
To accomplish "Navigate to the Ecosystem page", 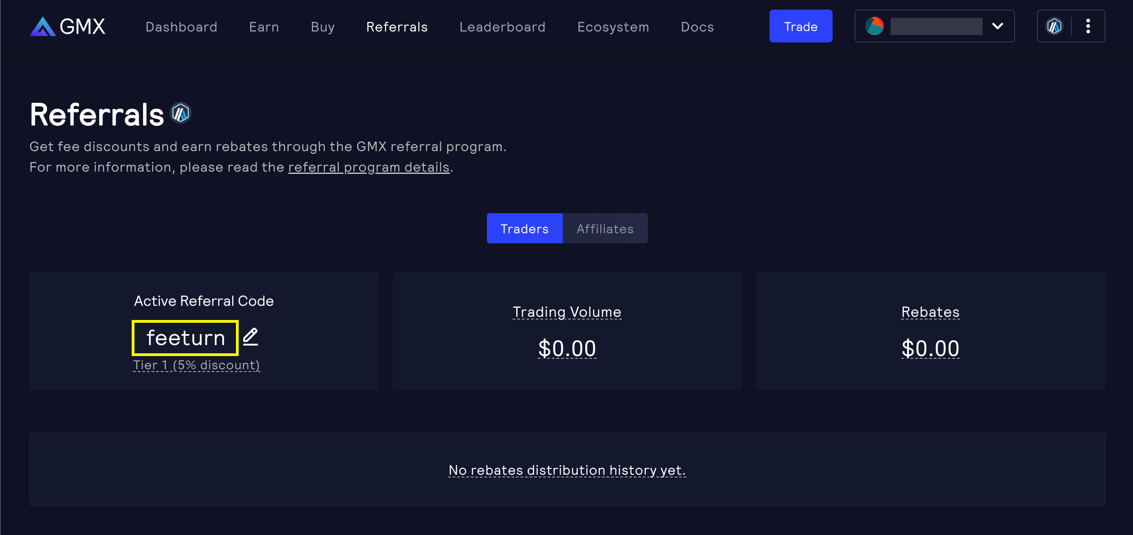I will tap(613, 27).
